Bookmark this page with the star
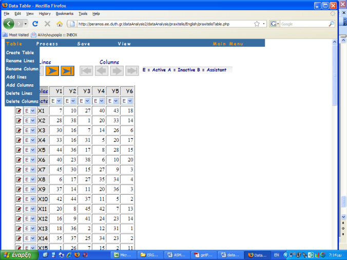 [x=257, y=24]
